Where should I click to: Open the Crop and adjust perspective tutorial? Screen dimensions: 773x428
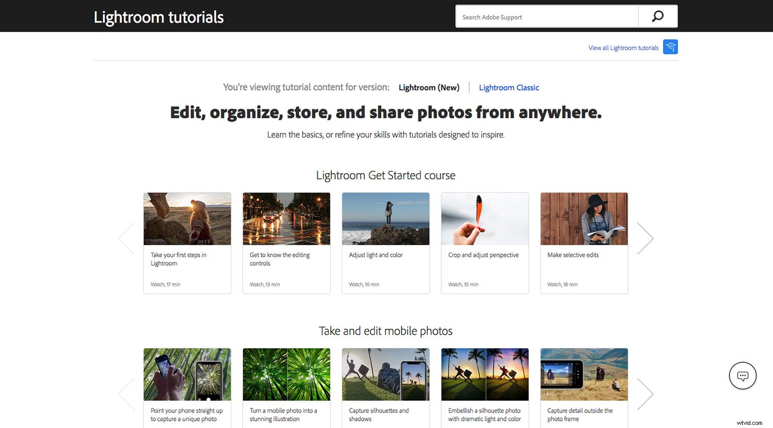(484, 218)
